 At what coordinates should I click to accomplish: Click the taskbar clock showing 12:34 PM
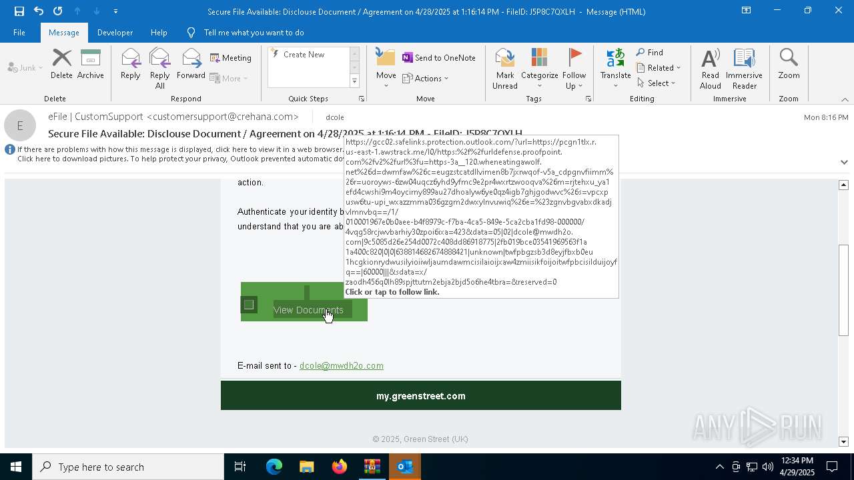tap(797, 467)
